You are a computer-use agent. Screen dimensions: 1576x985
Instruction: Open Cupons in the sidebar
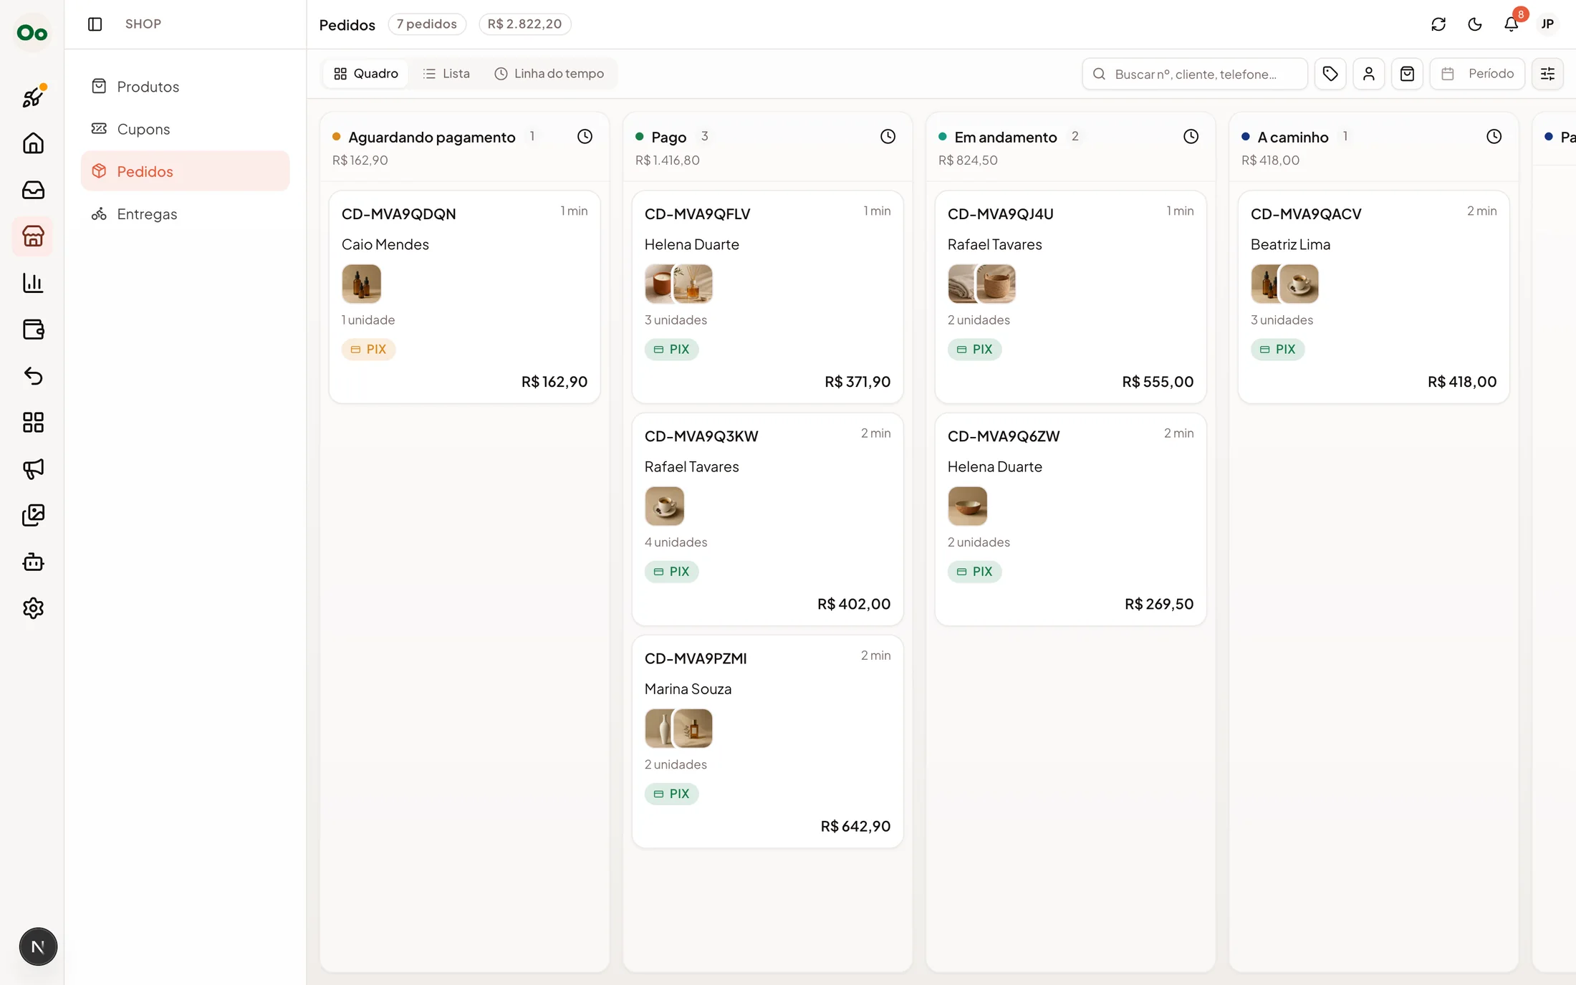coord(185,129)
